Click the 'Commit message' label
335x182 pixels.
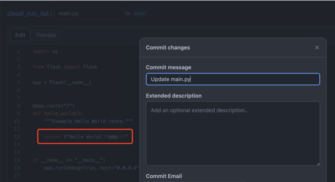[168, 68]
